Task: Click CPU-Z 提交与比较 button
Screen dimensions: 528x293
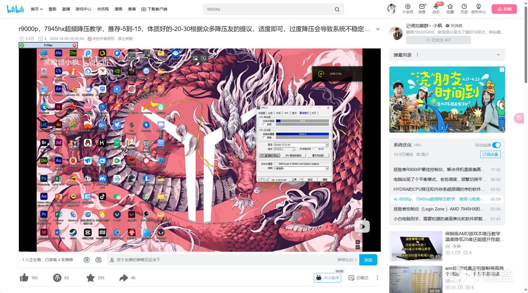Action: coord(318,155)
